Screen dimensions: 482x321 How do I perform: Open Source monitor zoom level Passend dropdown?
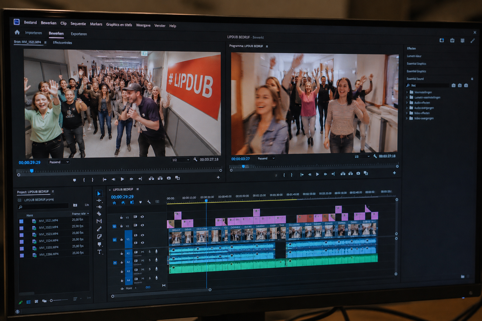pyautogui.click(x=59, y=162)
